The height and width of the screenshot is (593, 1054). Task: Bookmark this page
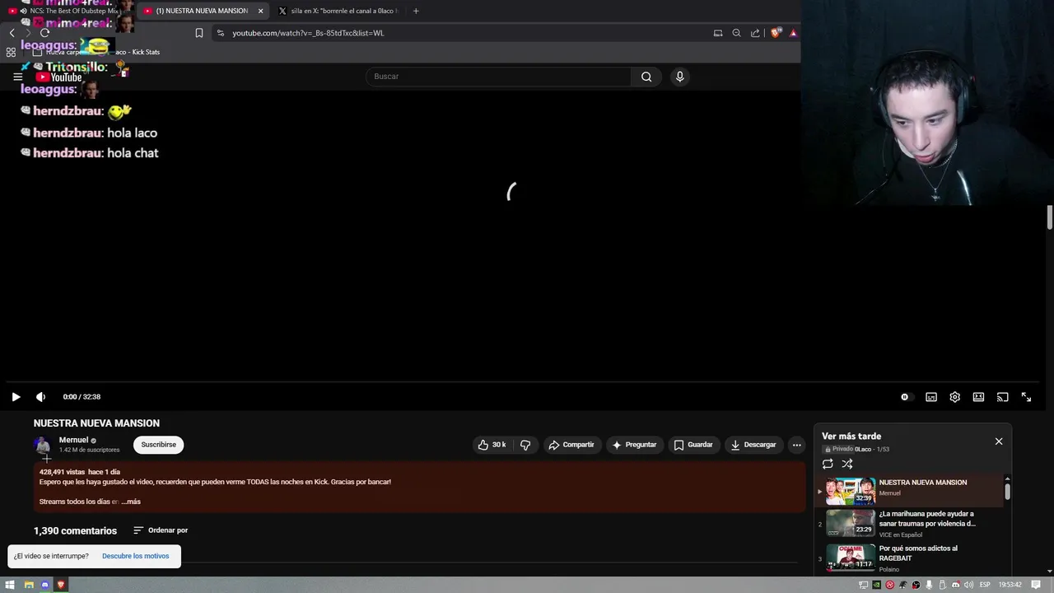point(199,33)
